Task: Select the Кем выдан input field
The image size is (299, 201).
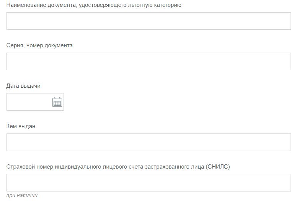Action: tap(149, 142)
